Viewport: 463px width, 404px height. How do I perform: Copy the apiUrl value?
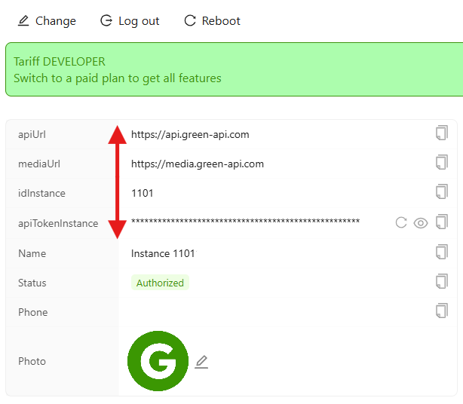(x=441, y=133)
